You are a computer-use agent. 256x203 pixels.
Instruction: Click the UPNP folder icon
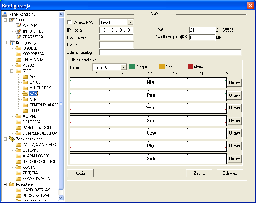pos(25,111)
